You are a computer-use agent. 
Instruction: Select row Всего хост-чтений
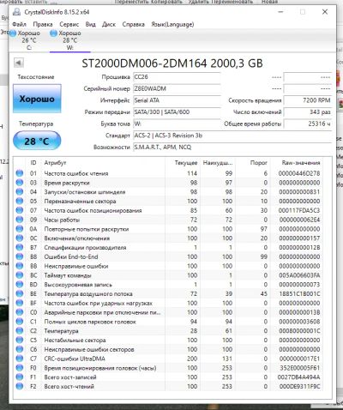tap(169, 386)
